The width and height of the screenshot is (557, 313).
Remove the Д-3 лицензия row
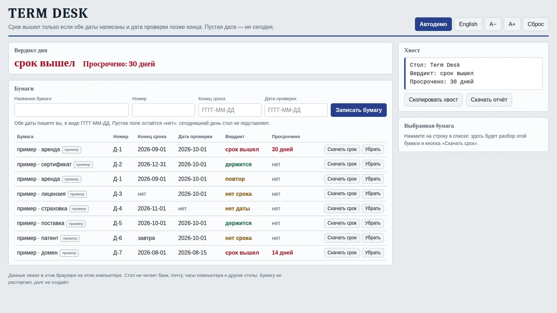[373, 193]
